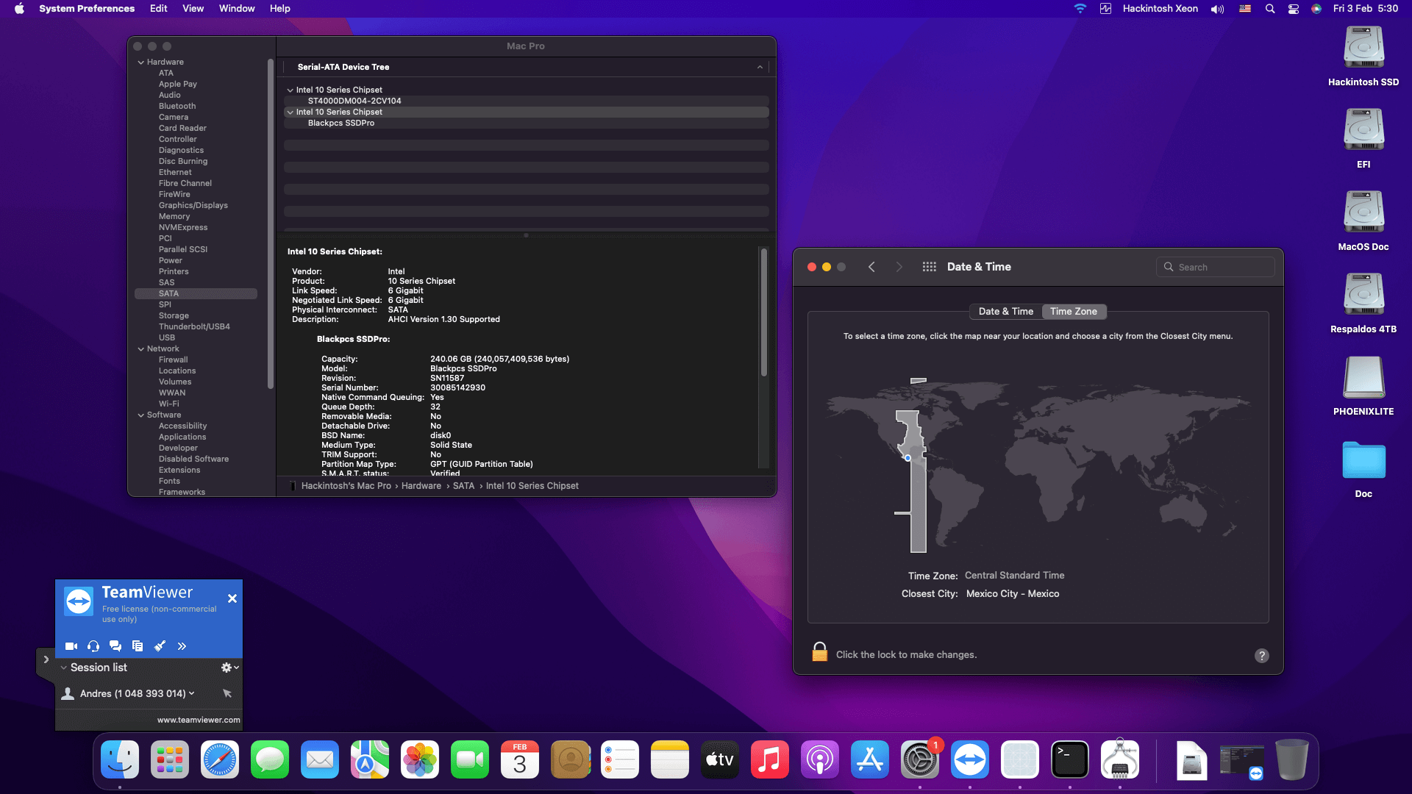This screenshot has height=794, width=1412.
Task: Collapse the selected Intel 10 Series Chipset row
Action: [x=290, y=112]
